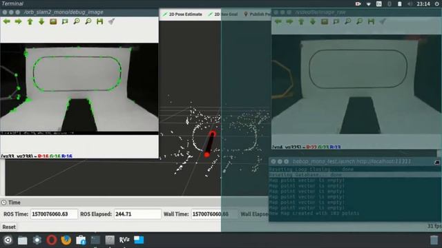
Task: Click second magnifier icon in debug_image toolbar
Action: [88, 21]
